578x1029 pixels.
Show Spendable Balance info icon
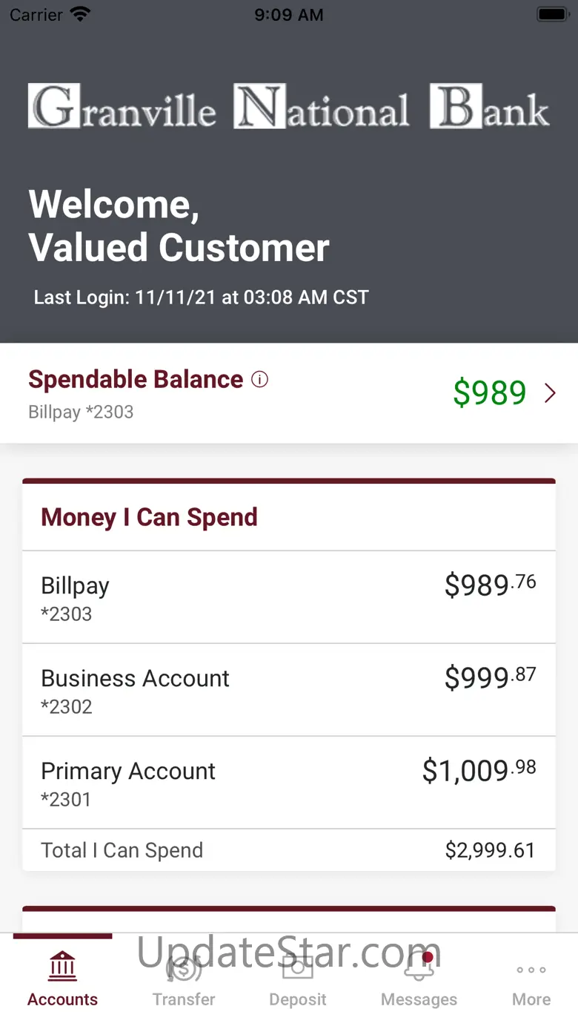tap(259, 380)
